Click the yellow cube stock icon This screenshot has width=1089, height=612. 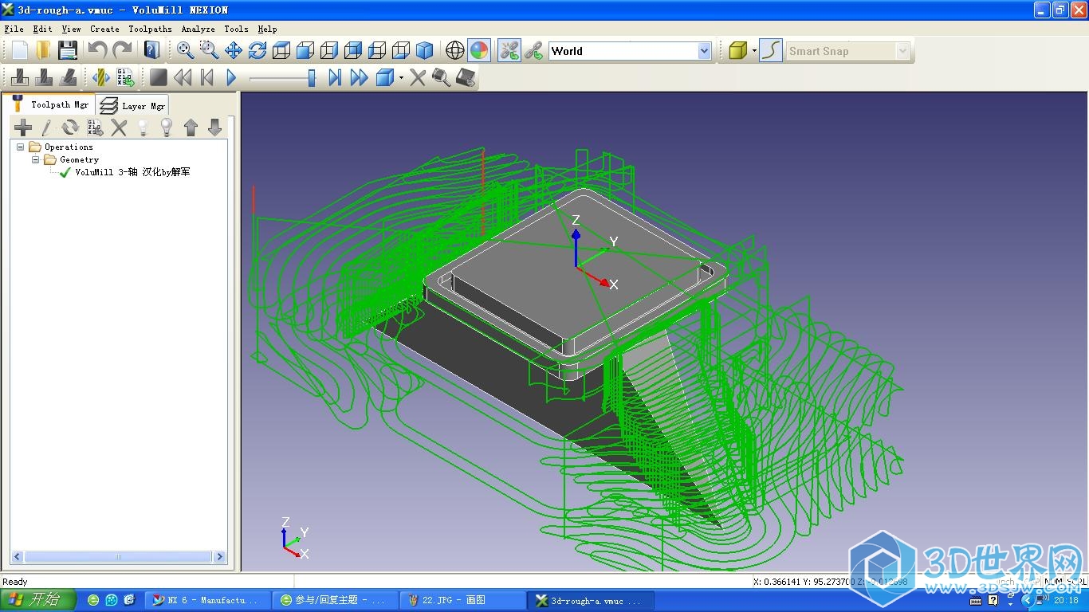click(x=737, y=50)
